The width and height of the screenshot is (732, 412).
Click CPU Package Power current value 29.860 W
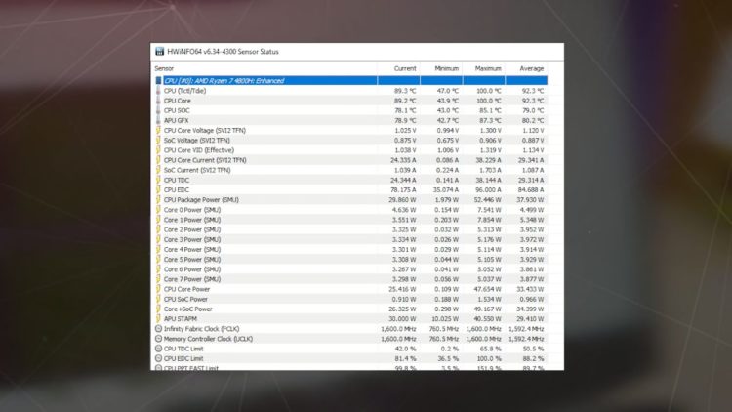point(402,199)
